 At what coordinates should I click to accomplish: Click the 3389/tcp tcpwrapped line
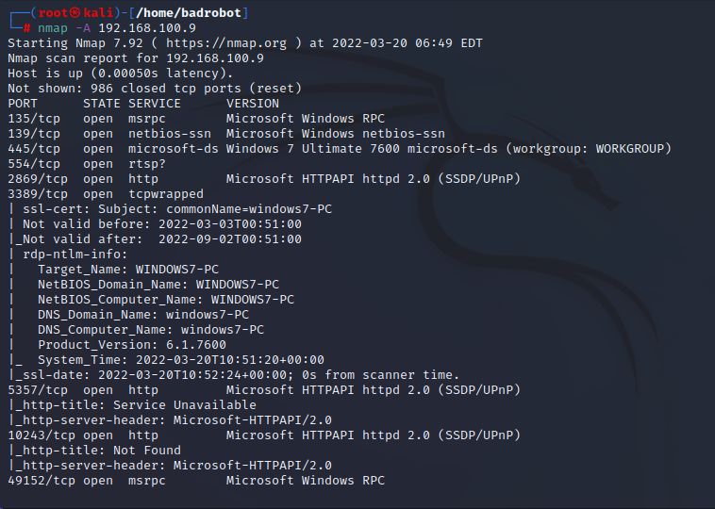point(106,194)
